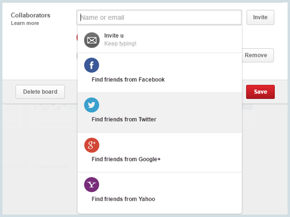290x217 pixels.
Task: Click the purple Yahoo icon
Action: 91,185
